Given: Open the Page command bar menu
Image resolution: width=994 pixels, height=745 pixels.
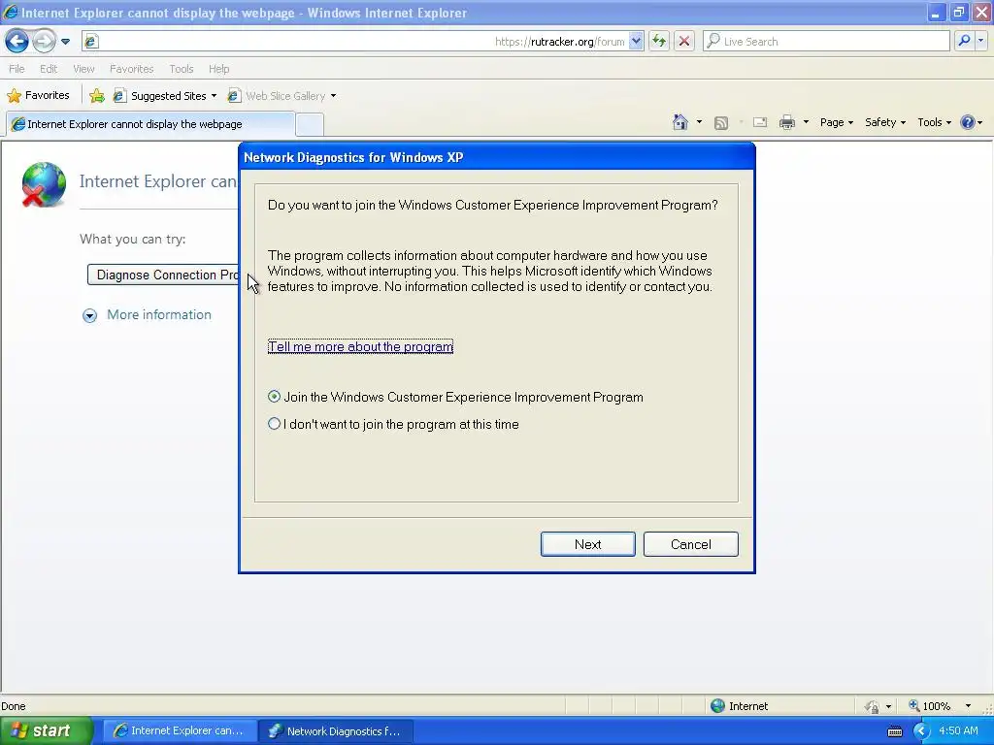Looking at the screenshot, I should click(x=836, y=122).
